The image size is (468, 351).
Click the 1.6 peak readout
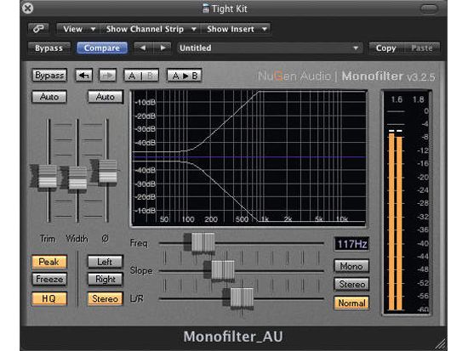pyautogui.click(x=397, y=99)
